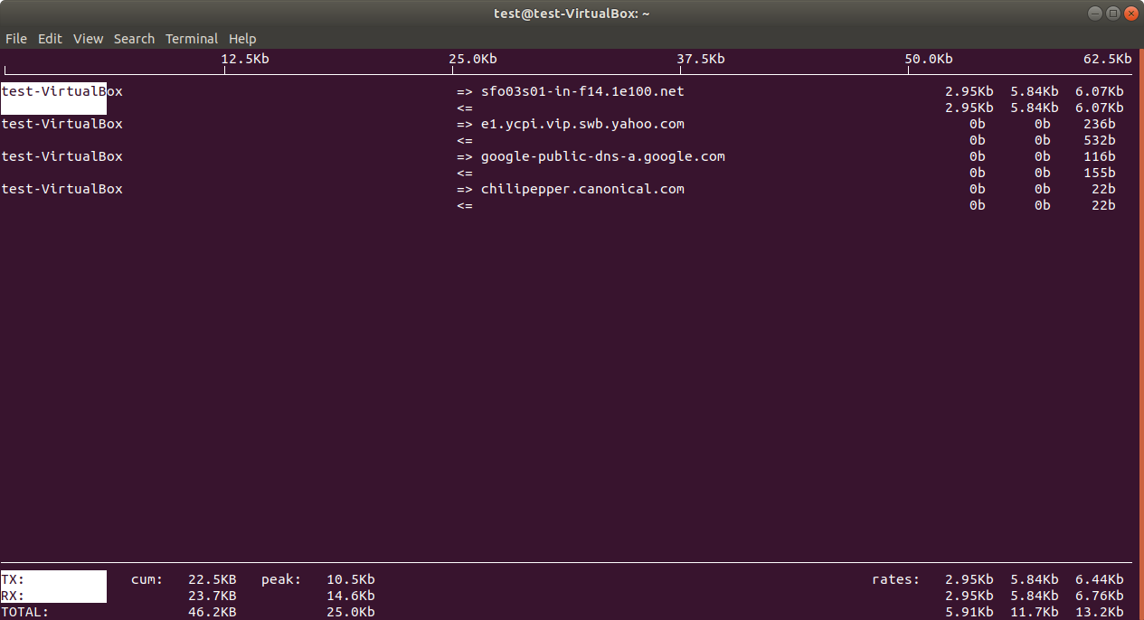Screen dimensions: 1144x620
Task: Click the 11.7Kb total rate
Action: [x=1035, y=612]
